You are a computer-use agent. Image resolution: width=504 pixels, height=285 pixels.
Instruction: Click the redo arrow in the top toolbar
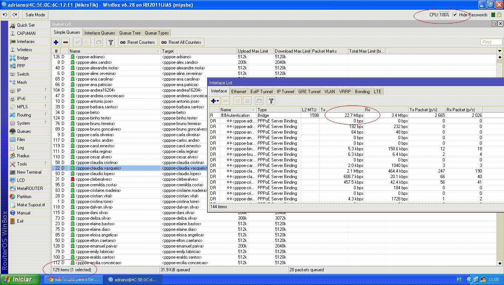pos(14,15)
